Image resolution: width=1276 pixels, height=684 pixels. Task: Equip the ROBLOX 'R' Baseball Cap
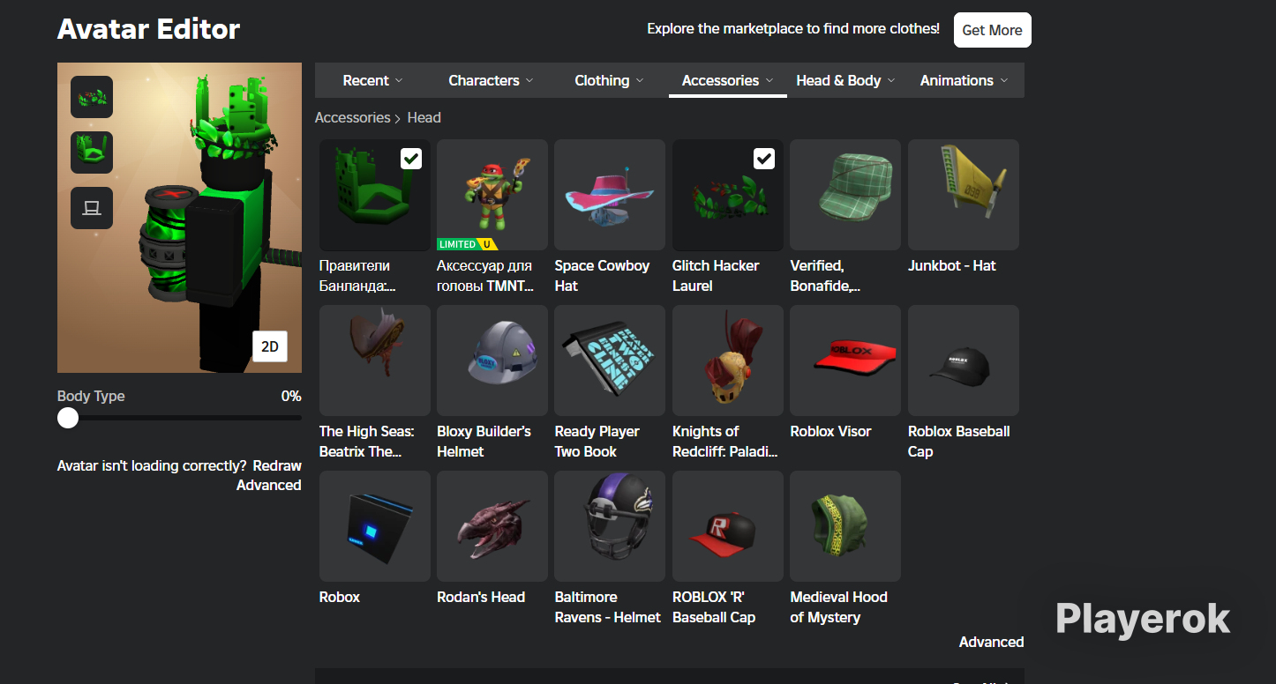(728, 526)
